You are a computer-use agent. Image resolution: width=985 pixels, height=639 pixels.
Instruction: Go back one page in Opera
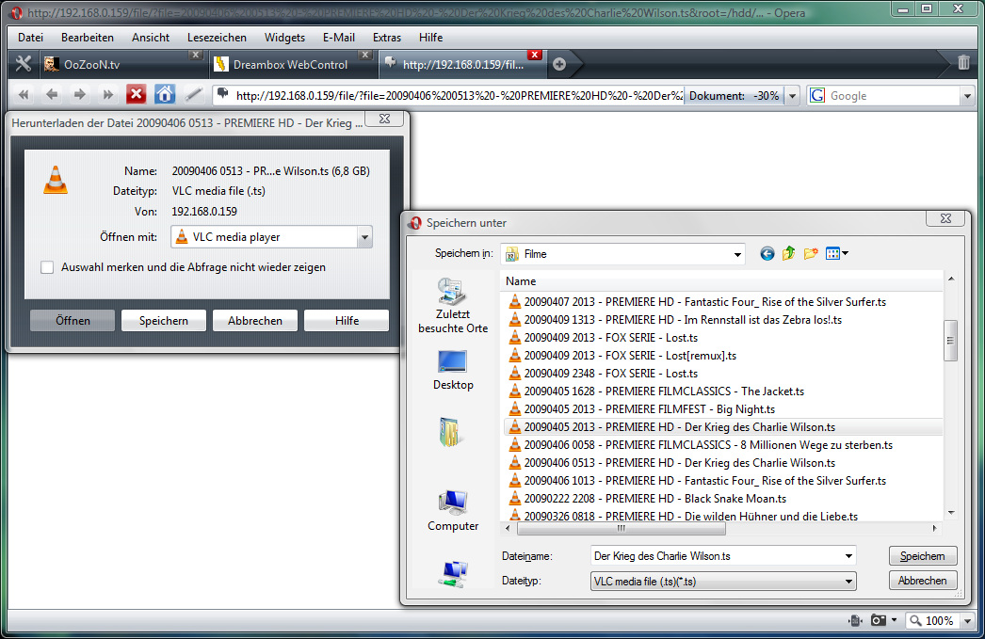[52, 95]
